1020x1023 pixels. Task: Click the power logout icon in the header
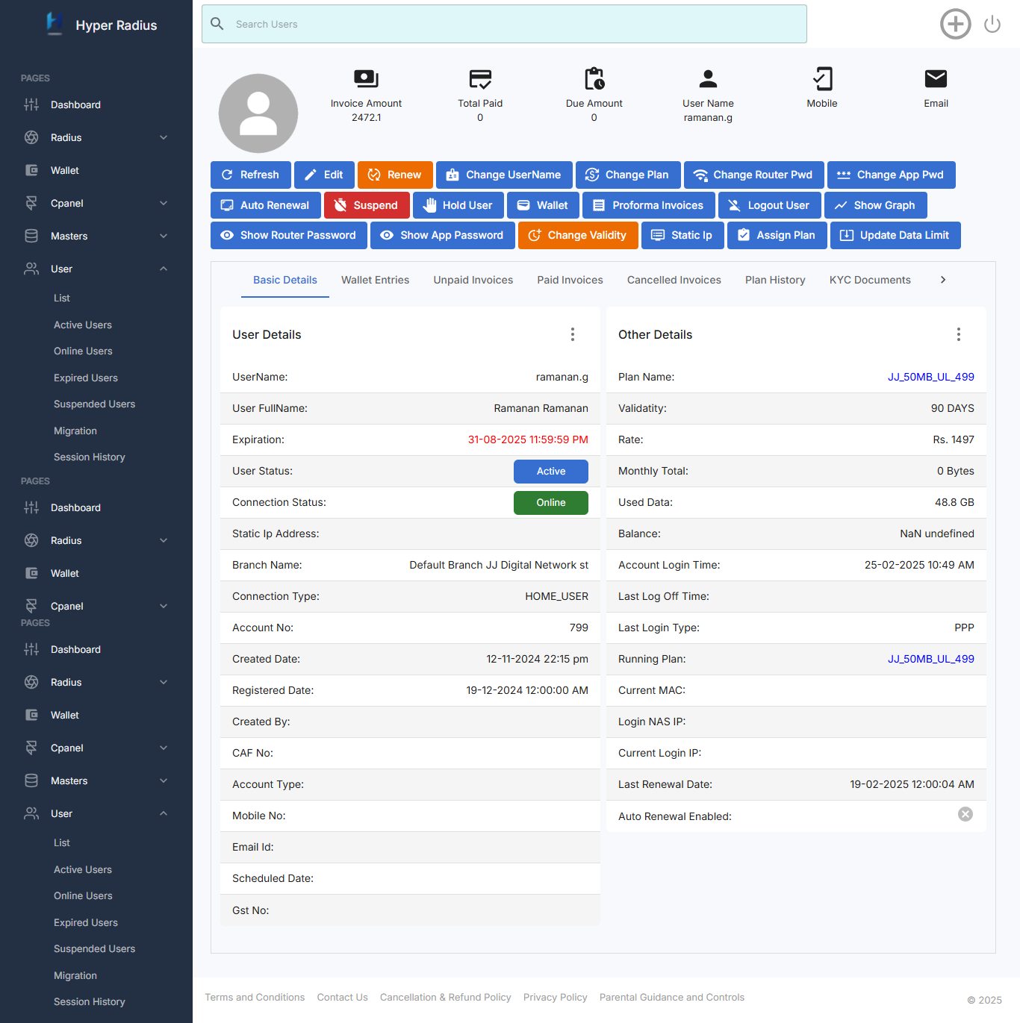[992, 25]
